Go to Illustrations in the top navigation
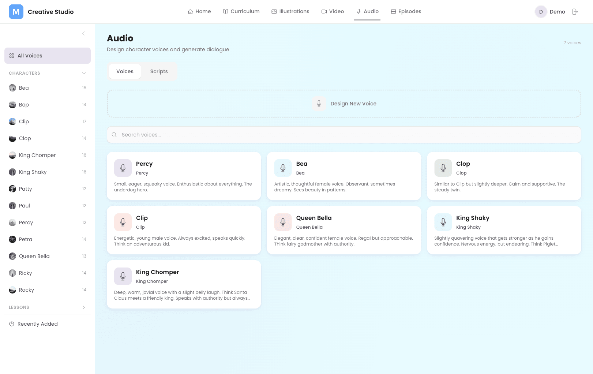 point(290,11)
